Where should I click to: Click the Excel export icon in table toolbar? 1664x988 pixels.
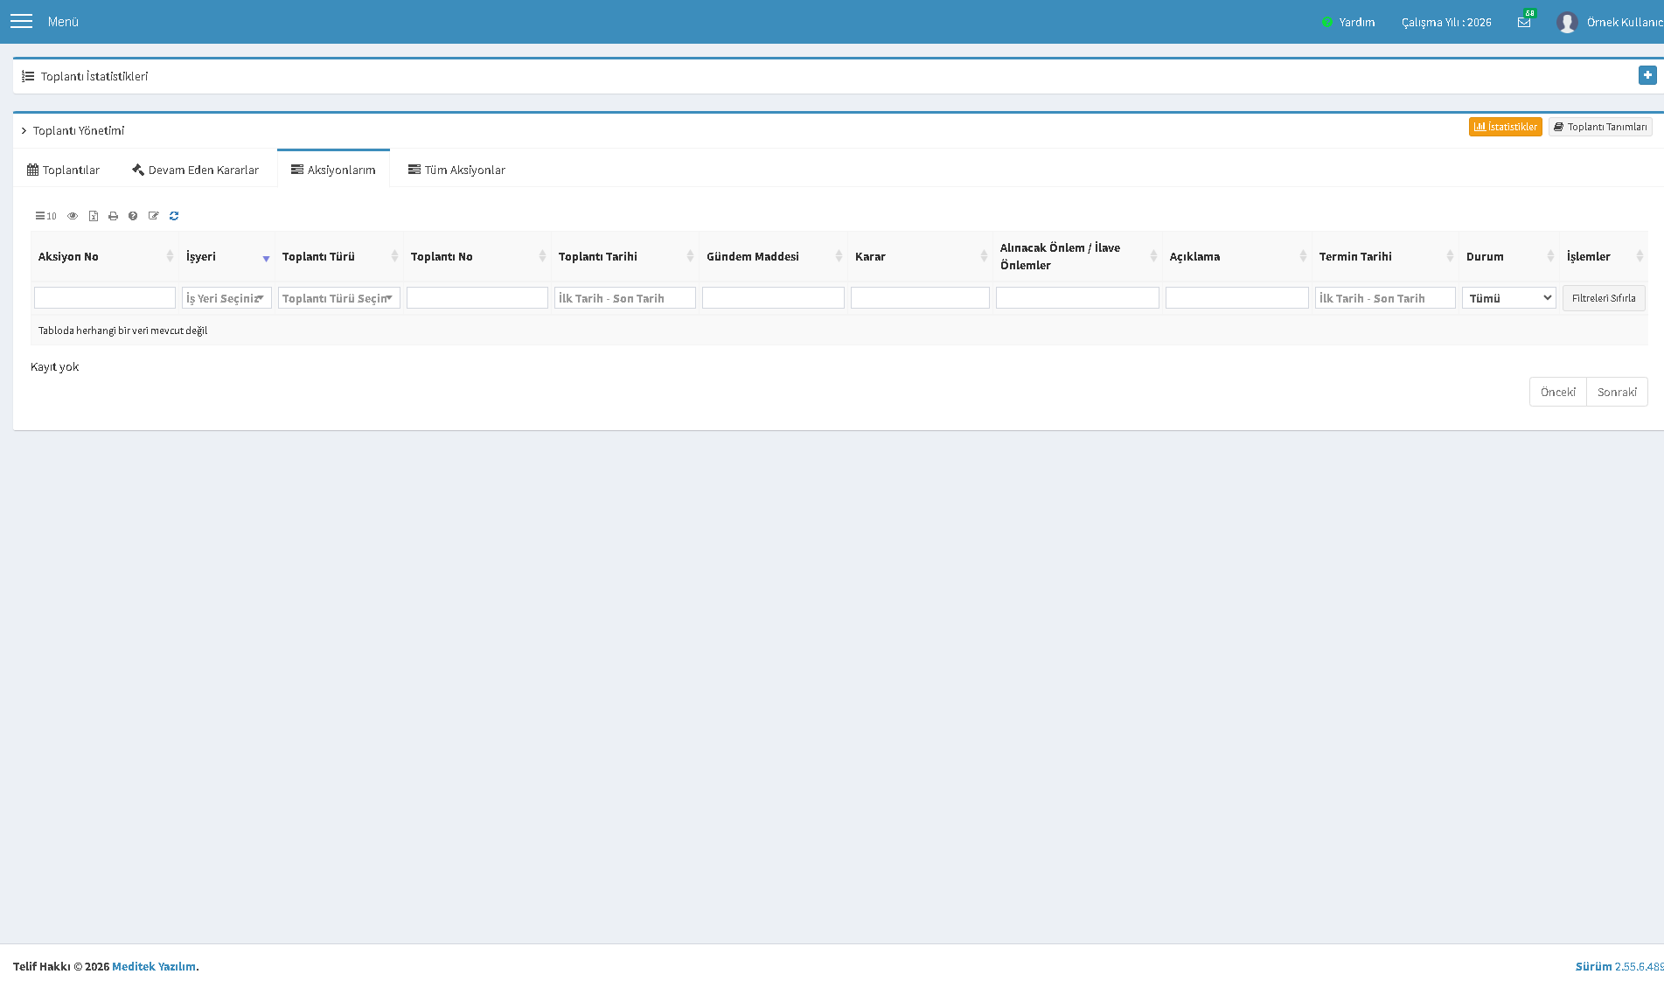click(x=94, y=216)
